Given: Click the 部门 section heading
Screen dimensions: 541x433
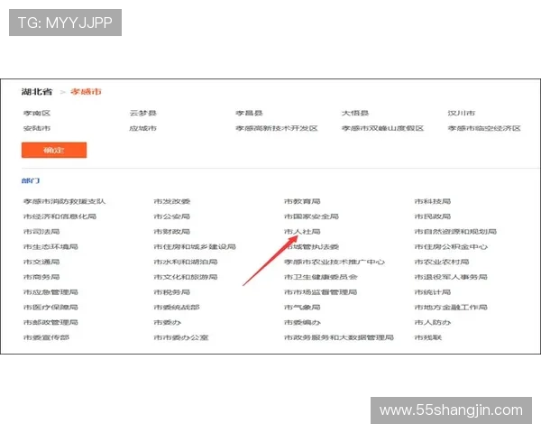Looking at the screenshot, I should pos(31,180).
